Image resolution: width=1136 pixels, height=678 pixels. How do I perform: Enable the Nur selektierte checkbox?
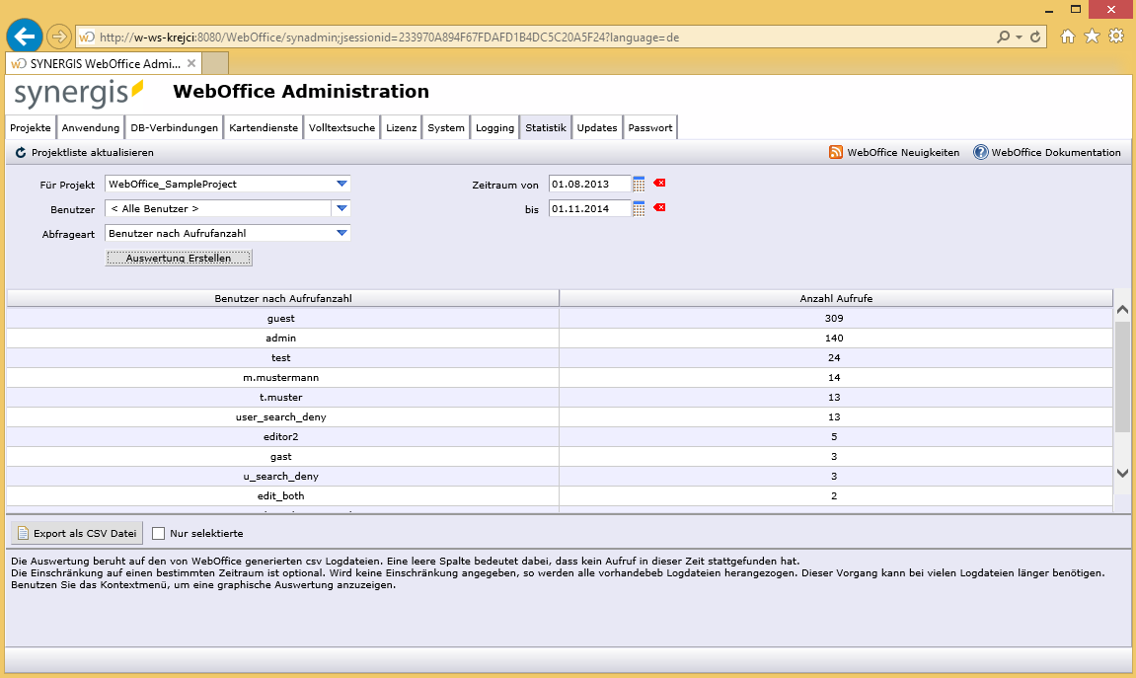pos(158,532)
